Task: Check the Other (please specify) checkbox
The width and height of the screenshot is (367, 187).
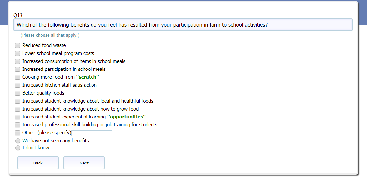Action: click(x=18, y=133)
